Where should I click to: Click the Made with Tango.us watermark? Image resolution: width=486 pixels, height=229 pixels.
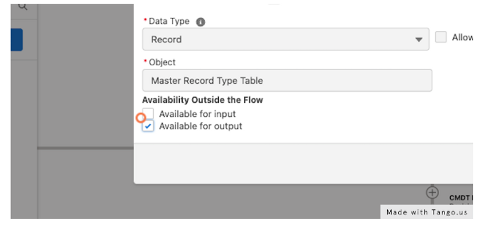pyautogui.click(x=427, y=212)
